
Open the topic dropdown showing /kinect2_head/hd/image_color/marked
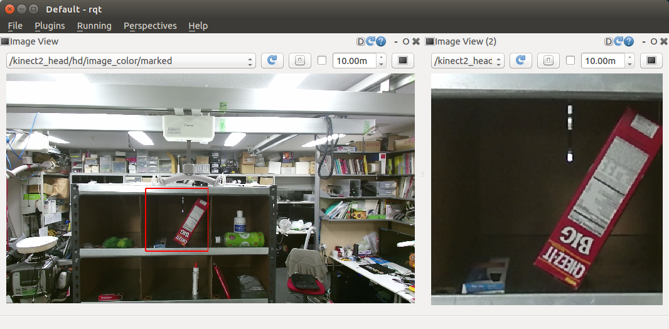pyautogui.click(x=131, y=61)
